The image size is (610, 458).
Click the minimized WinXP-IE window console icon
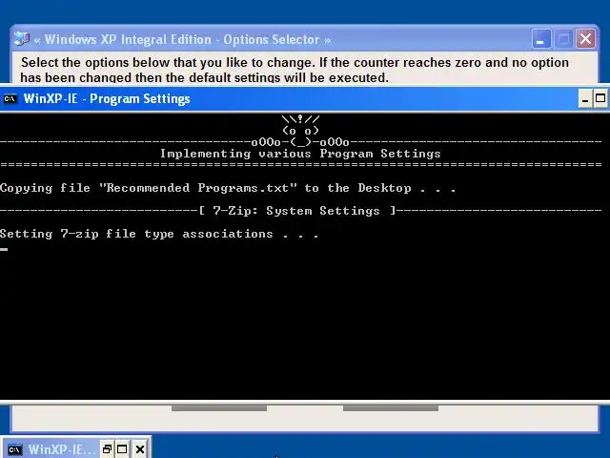point(15,449)
